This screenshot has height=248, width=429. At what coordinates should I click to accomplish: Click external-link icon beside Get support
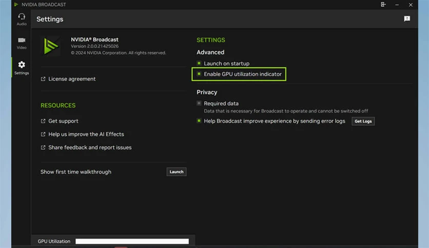pos(43,121)
